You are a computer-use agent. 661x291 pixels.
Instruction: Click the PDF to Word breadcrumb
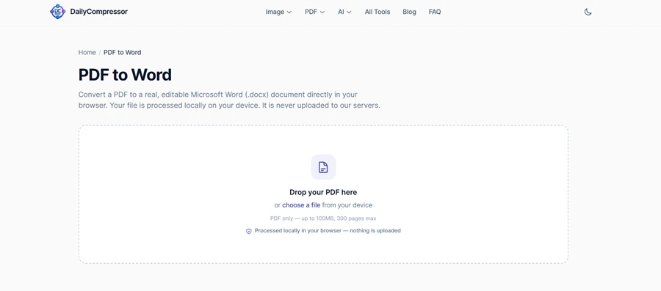pos(122,53)
